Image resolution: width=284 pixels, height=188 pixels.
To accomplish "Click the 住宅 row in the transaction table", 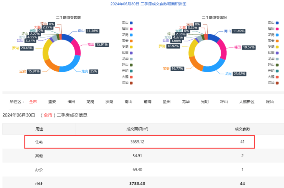I will point(140,142).
